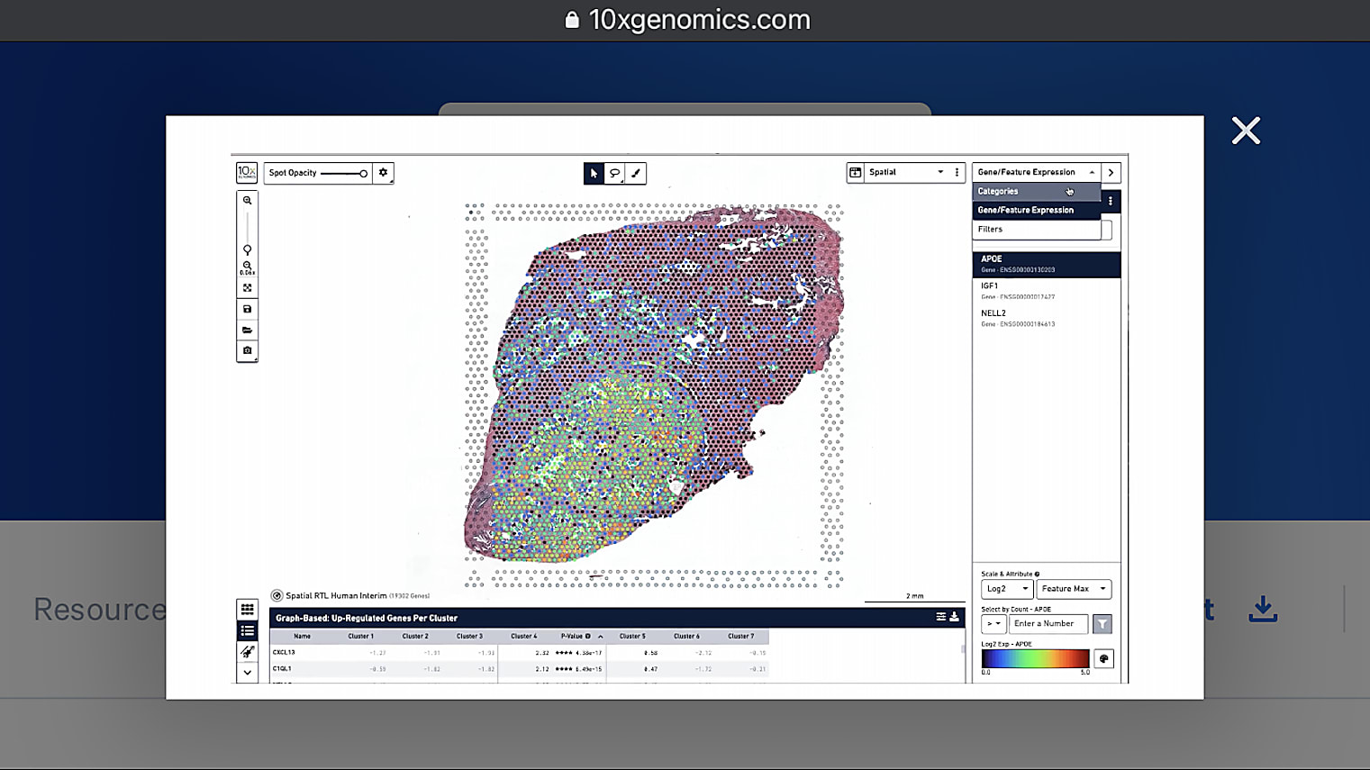Viewport: 1370px width, 770px height.
Task: Activate the paintbrush tool
Action: click(x=636, y=173)
